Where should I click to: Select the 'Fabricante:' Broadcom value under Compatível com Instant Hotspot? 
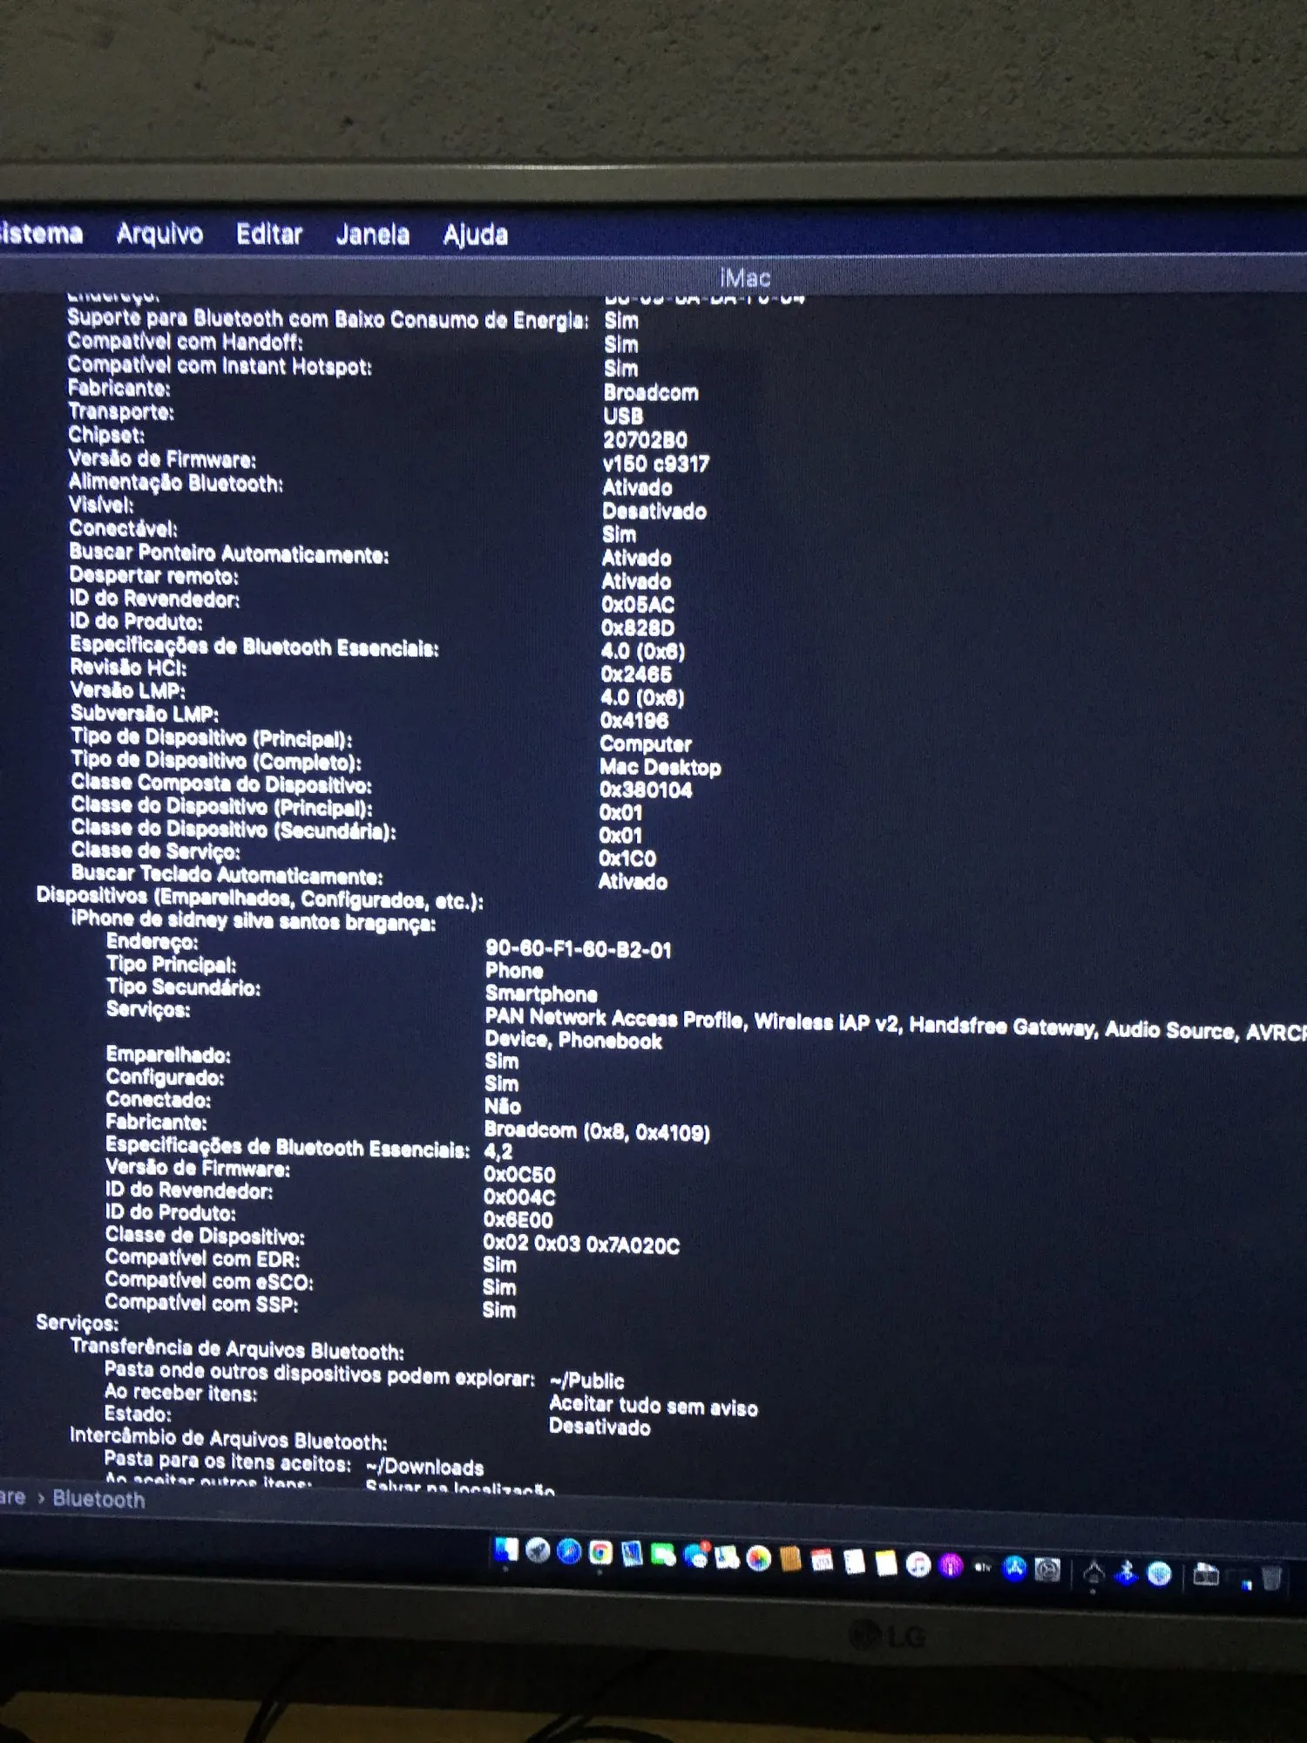click(x=651, y=392)
